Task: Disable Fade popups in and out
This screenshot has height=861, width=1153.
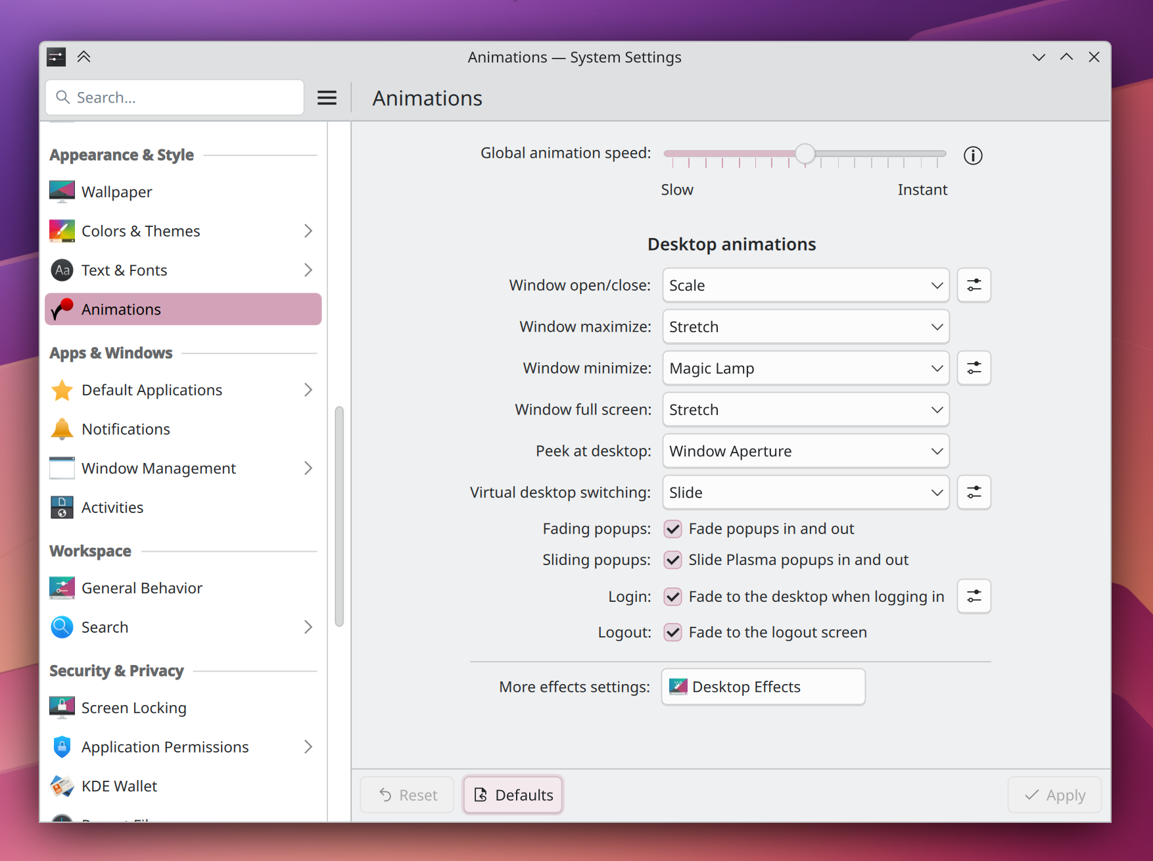Action: point(672,529)
